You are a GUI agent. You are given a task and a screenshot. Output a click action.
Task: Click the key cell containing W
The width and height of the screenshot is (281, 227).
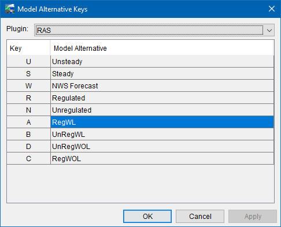[x=28, y=86]
